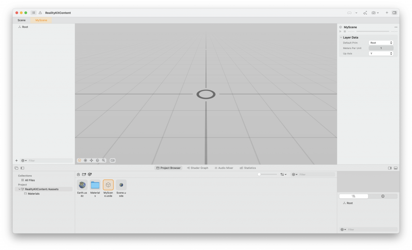Select RealityKitContent.rkassets in project list

click(44, 189)
